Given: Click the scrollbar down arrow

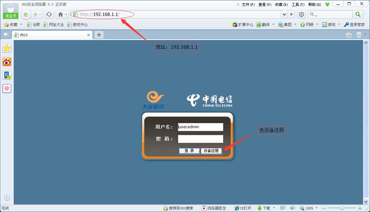Looking at the screenshot, I should 366,202.
